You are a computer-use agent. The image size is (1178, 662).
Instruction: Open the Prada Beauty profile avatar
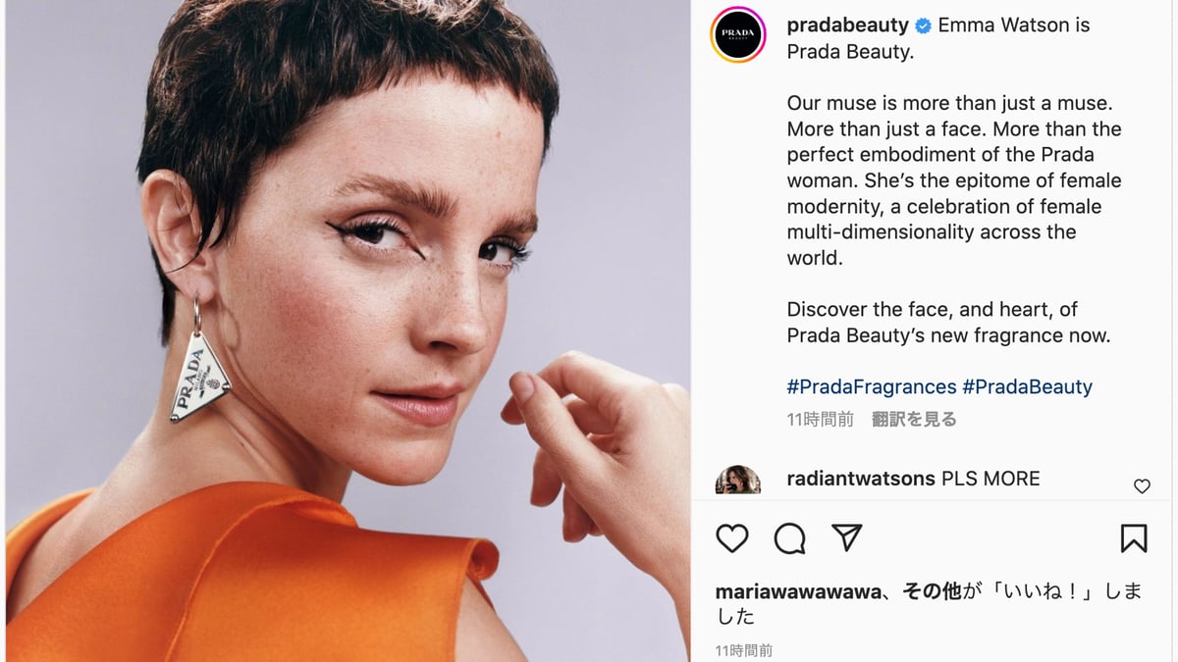738,34
